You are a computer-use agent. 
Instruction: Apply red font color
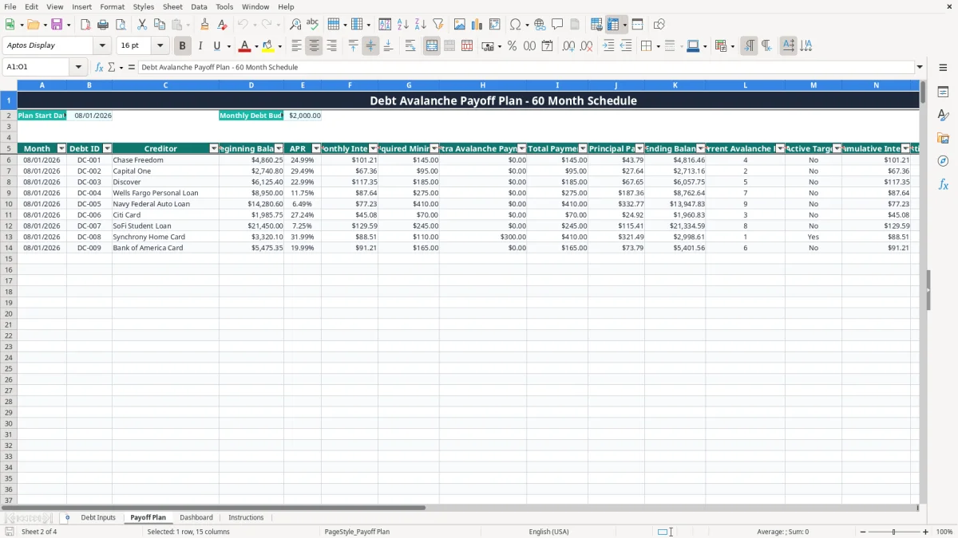tap(245, 46)
